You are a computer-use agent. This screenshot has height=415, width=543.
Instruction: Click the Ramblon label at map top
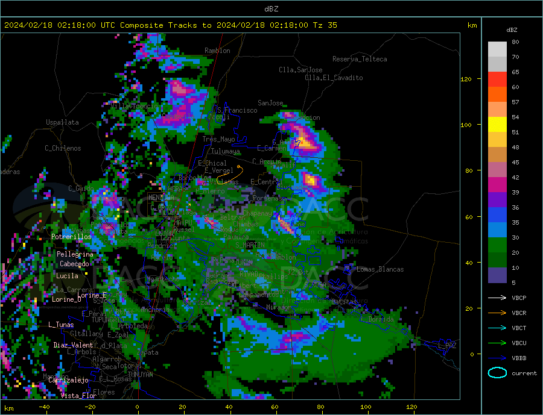point(217,51)
